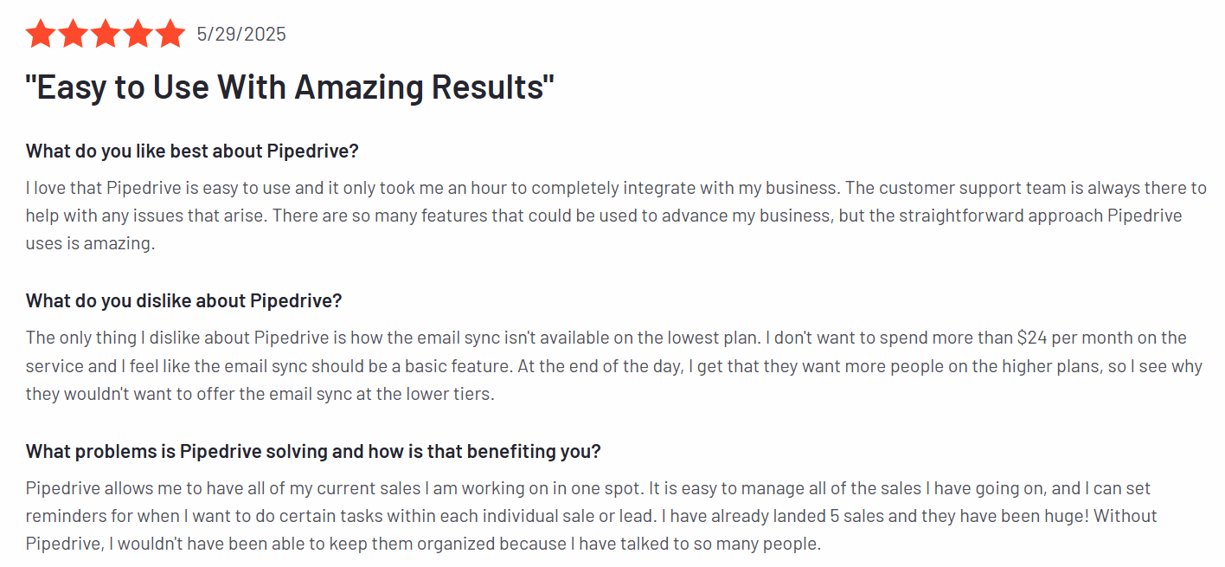
Task: Click the "What do you like best about Pipedrive?" heading
Action: click(192, 151)
